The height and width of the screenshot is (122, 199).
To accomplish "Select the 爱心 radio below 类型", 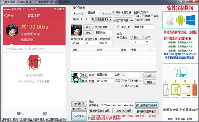I will click(123, 86).
